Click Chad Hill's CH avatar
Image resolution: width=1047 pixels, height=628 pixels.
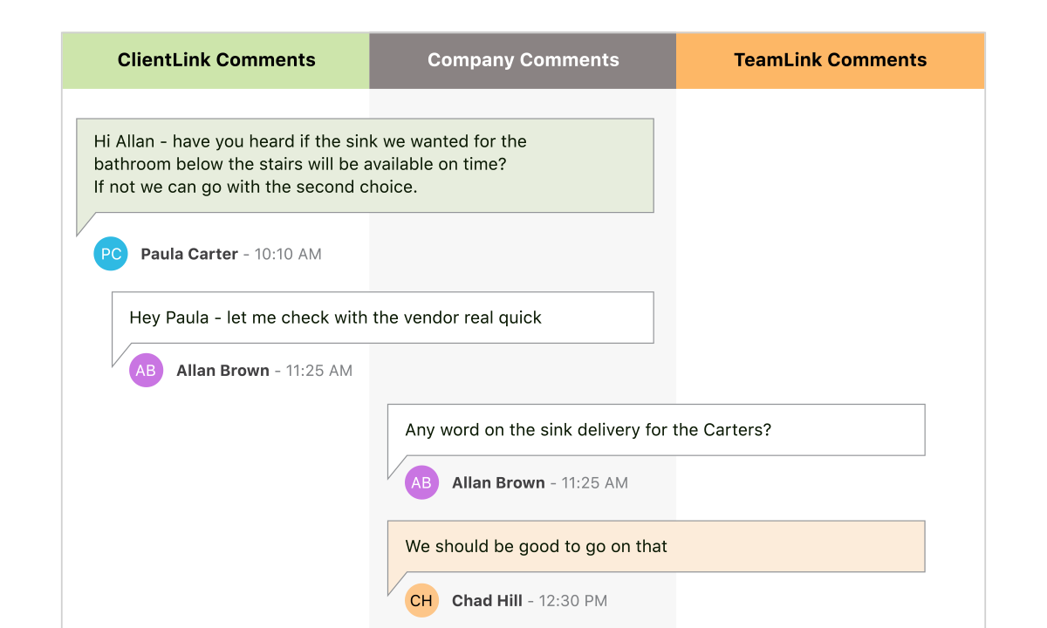421,600
